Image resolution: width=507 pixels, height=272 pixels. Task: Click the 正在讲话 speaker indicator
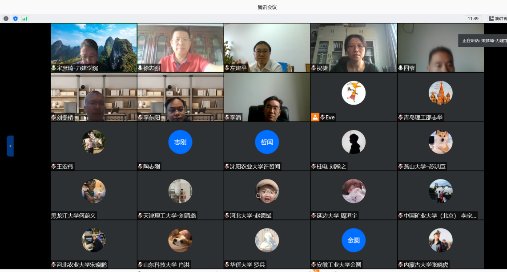(x=483, y=41)
